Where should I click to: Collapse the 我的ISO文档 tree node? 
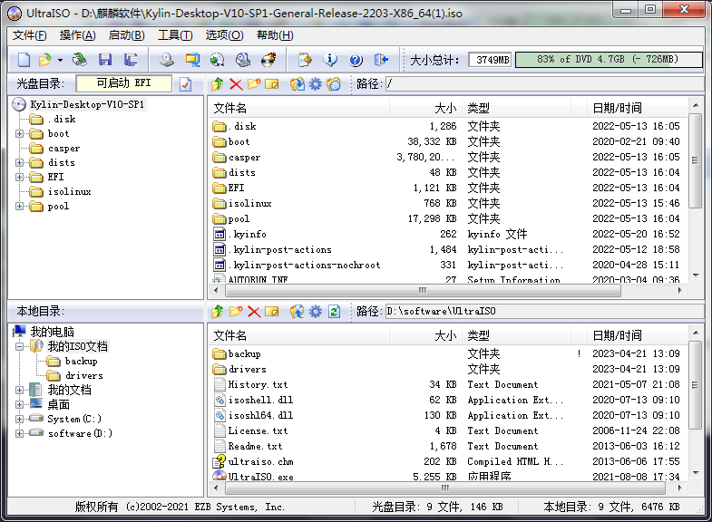click(20, 346)
